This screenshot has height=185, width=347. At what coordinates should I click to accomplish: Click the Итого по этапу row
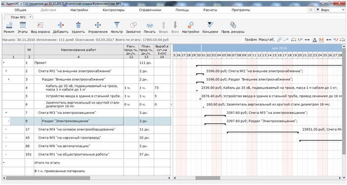coord(87,163)
